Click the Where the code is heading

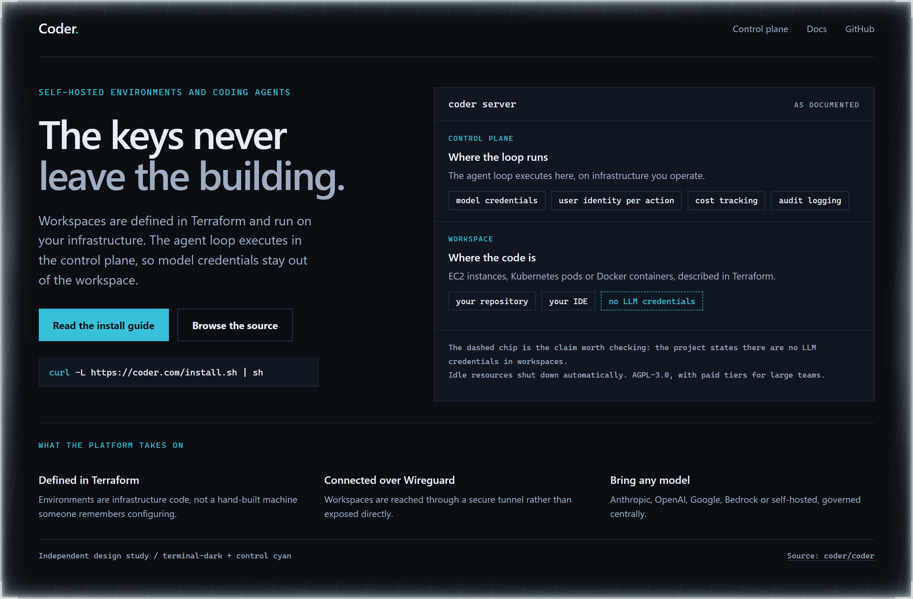click(x=492, y=258)
